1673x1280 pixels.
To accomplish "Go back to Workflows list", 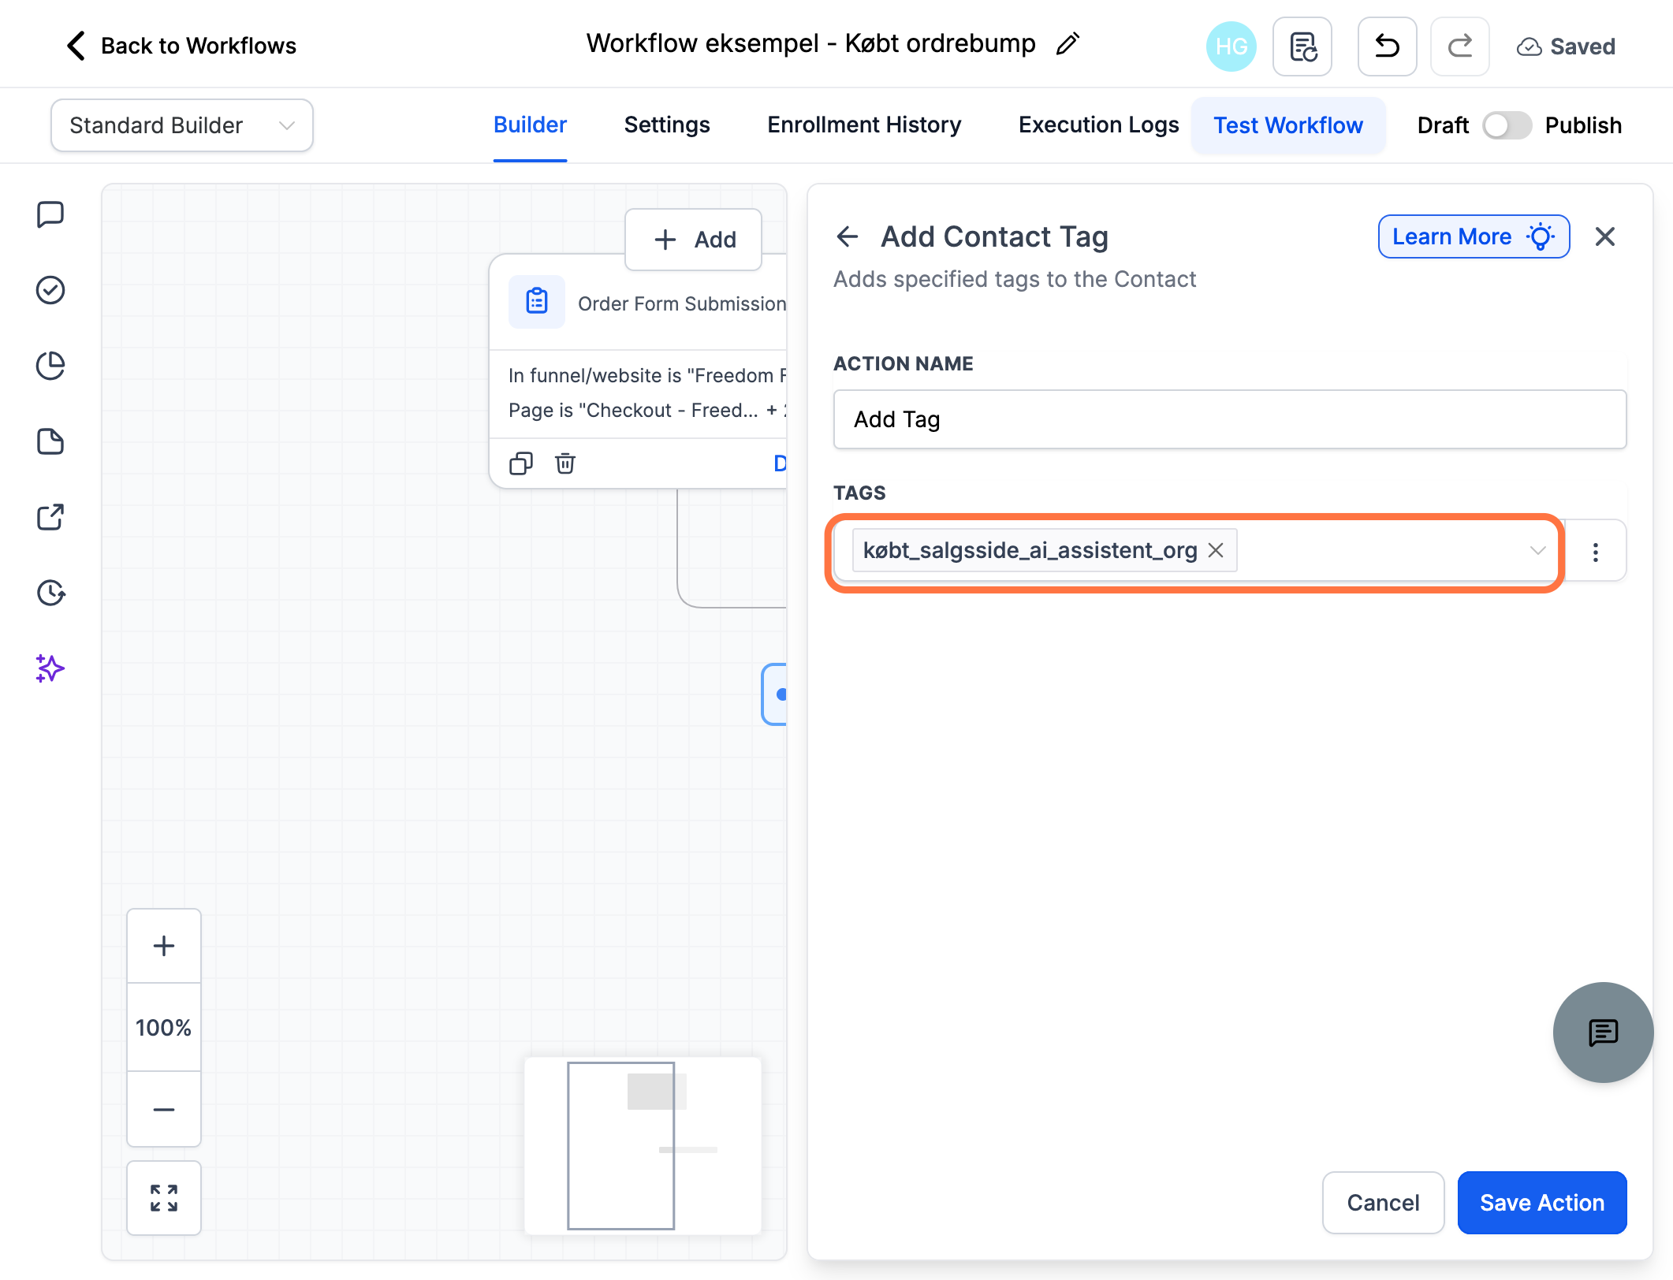I will coord(181,46).
